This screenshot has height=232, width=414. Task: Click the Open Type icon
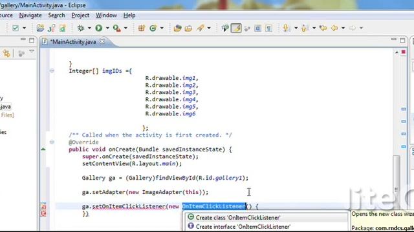pos(177,28)
